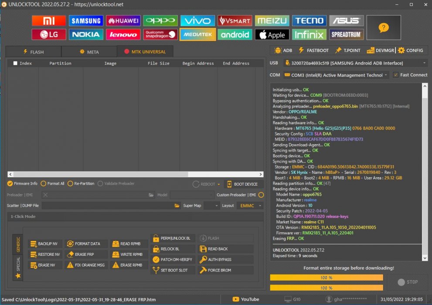Open the Spreadtrum platform section
Viewport: 432px width, 305px height.
pyautogui.click(x=346, y=34)
